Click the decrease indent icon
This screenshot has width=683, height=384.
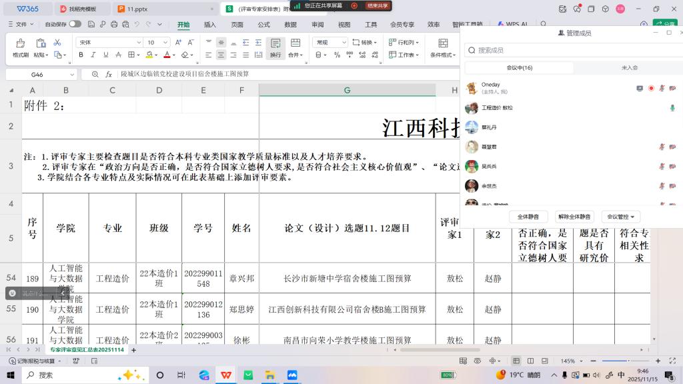tap(245, 42)
